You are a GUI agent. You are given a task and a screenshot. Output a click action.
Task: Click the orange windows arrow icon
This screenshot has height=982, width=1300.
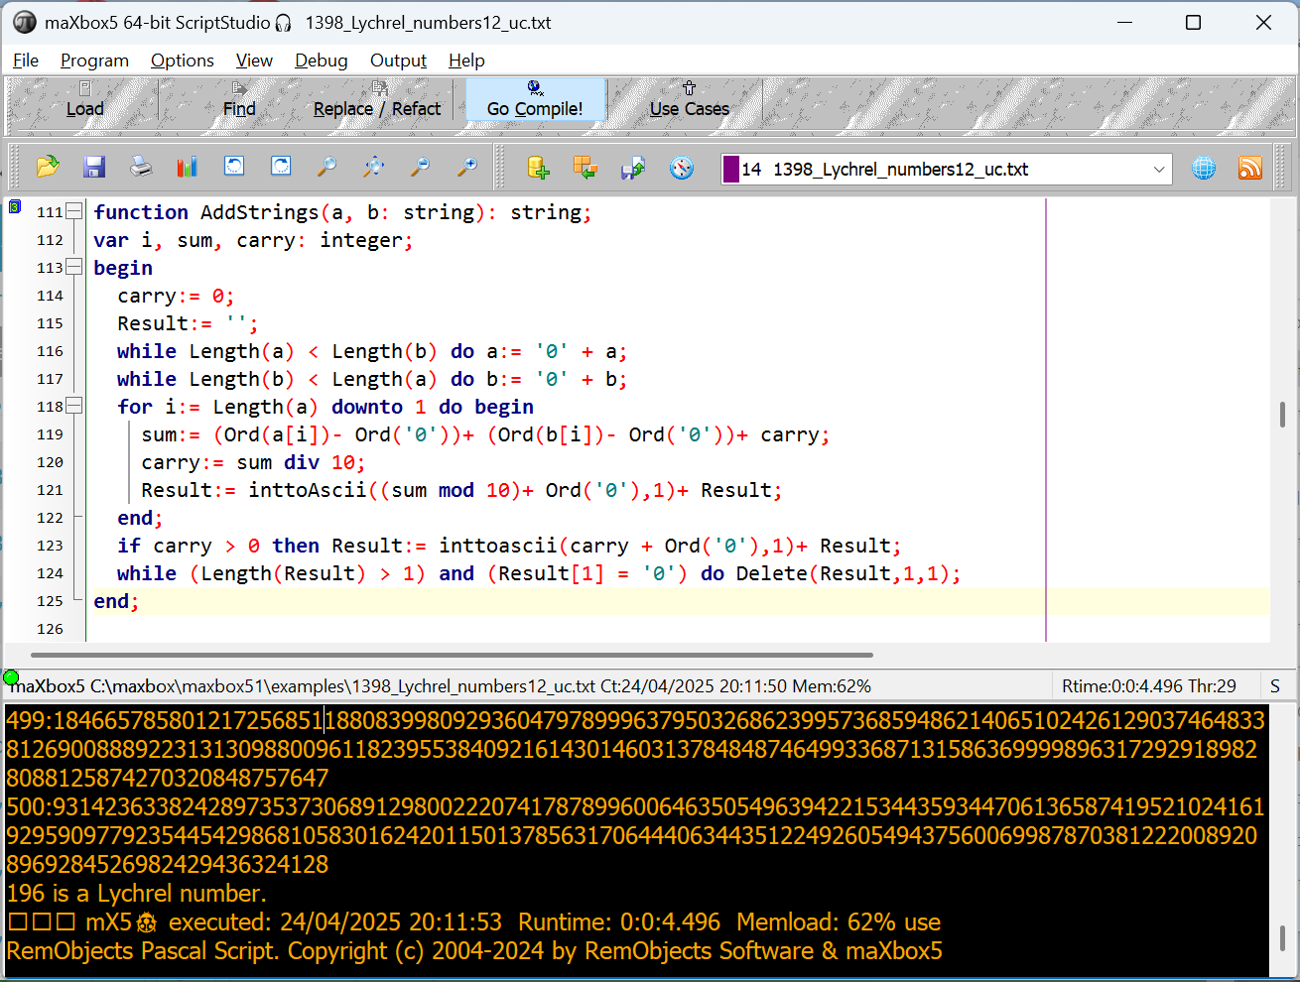(x=585, y=168)
